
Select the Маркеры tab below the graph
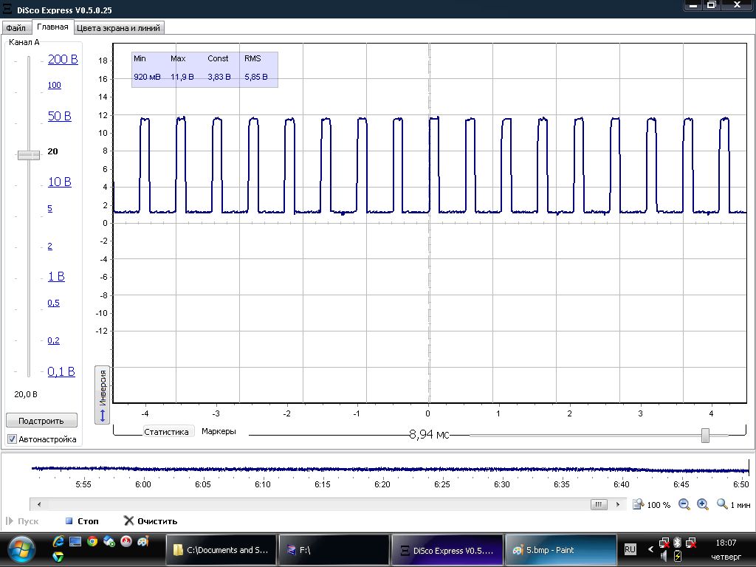[219, 431]
